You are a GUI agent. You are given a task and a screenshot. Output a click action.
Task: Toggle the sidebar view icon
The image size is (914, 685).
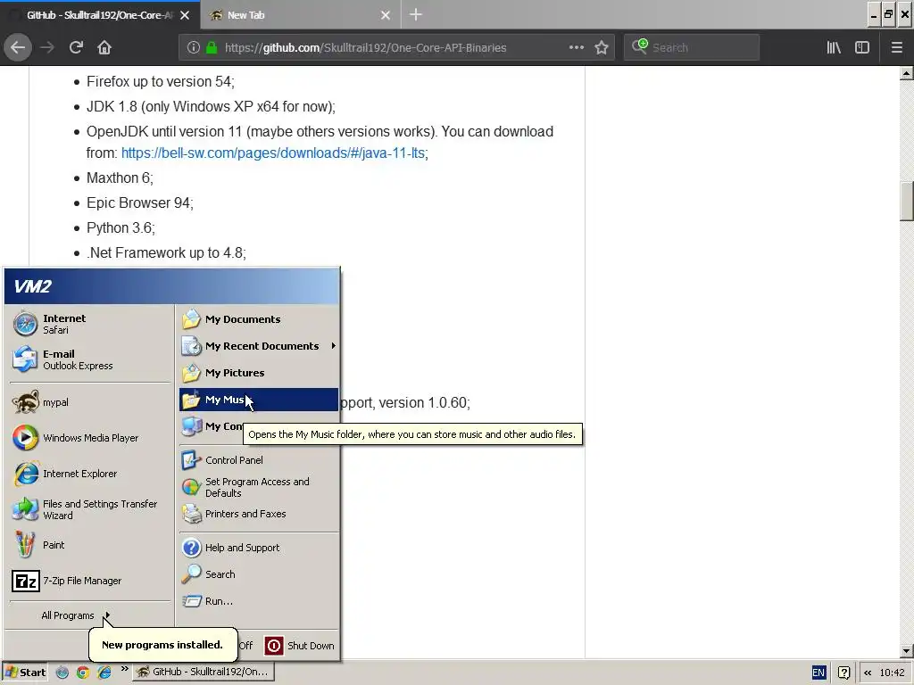(862, 47)
